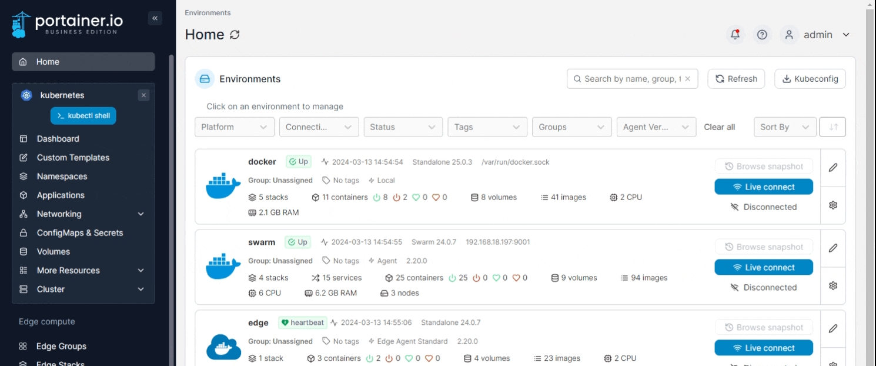Click Live connect for docker environment
This screenshot has width=876, height=366.
click(x=763, y=187)
